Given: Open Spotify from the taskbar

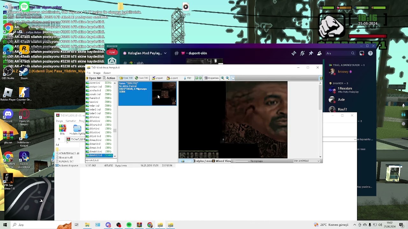Looking at the screenshot, I should (x=129, y=225).
